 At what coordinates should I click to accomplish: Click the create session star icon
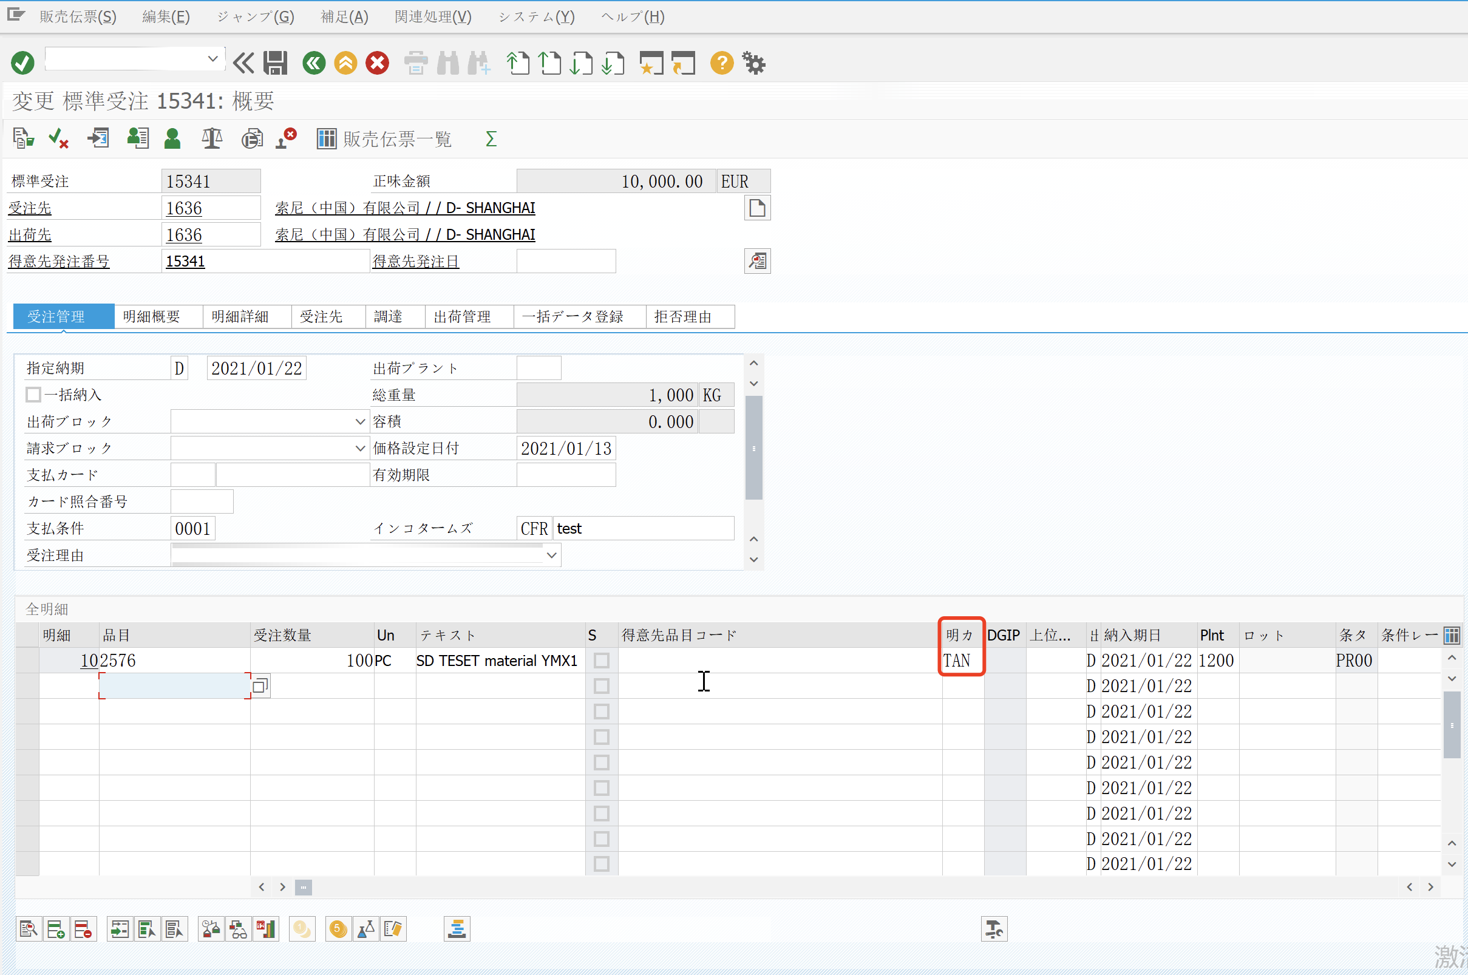[x=651, y=63]
